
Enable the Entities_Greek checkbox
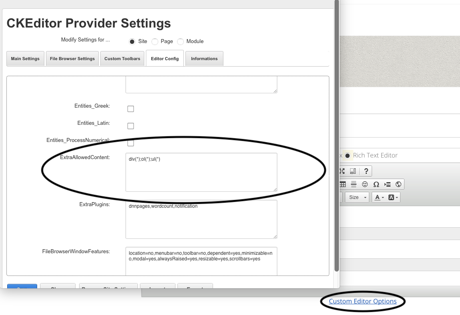(131, 109)
